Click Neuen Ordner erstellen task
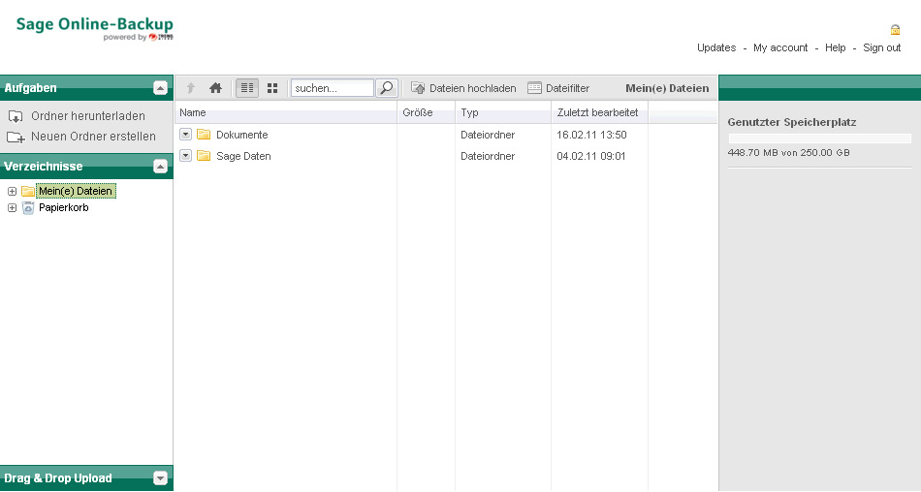The width and height of the screenshot is (921, 492). click(93, 137)
